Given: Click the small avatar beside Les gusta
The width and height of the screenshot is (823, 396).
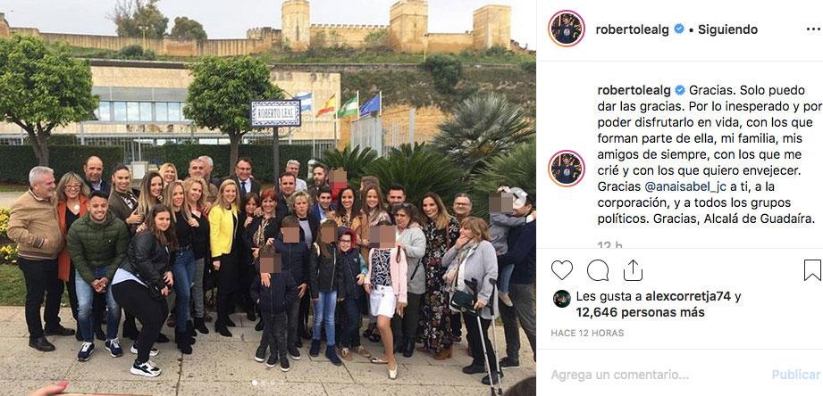Looking at the screenshot, I should click(x=561, y=299).
